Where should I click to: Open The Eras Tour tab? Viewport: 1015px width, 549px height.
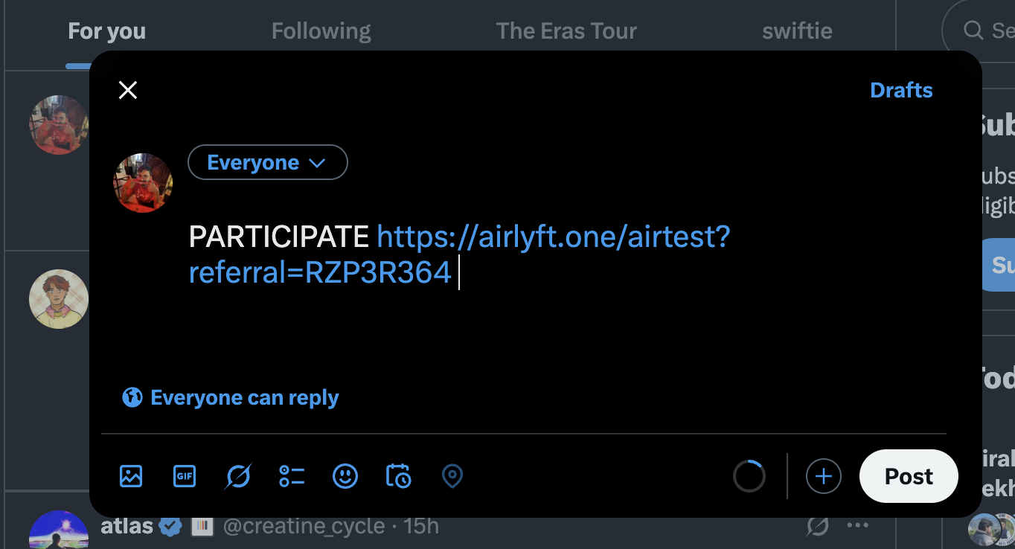click(x=566, y=30)
